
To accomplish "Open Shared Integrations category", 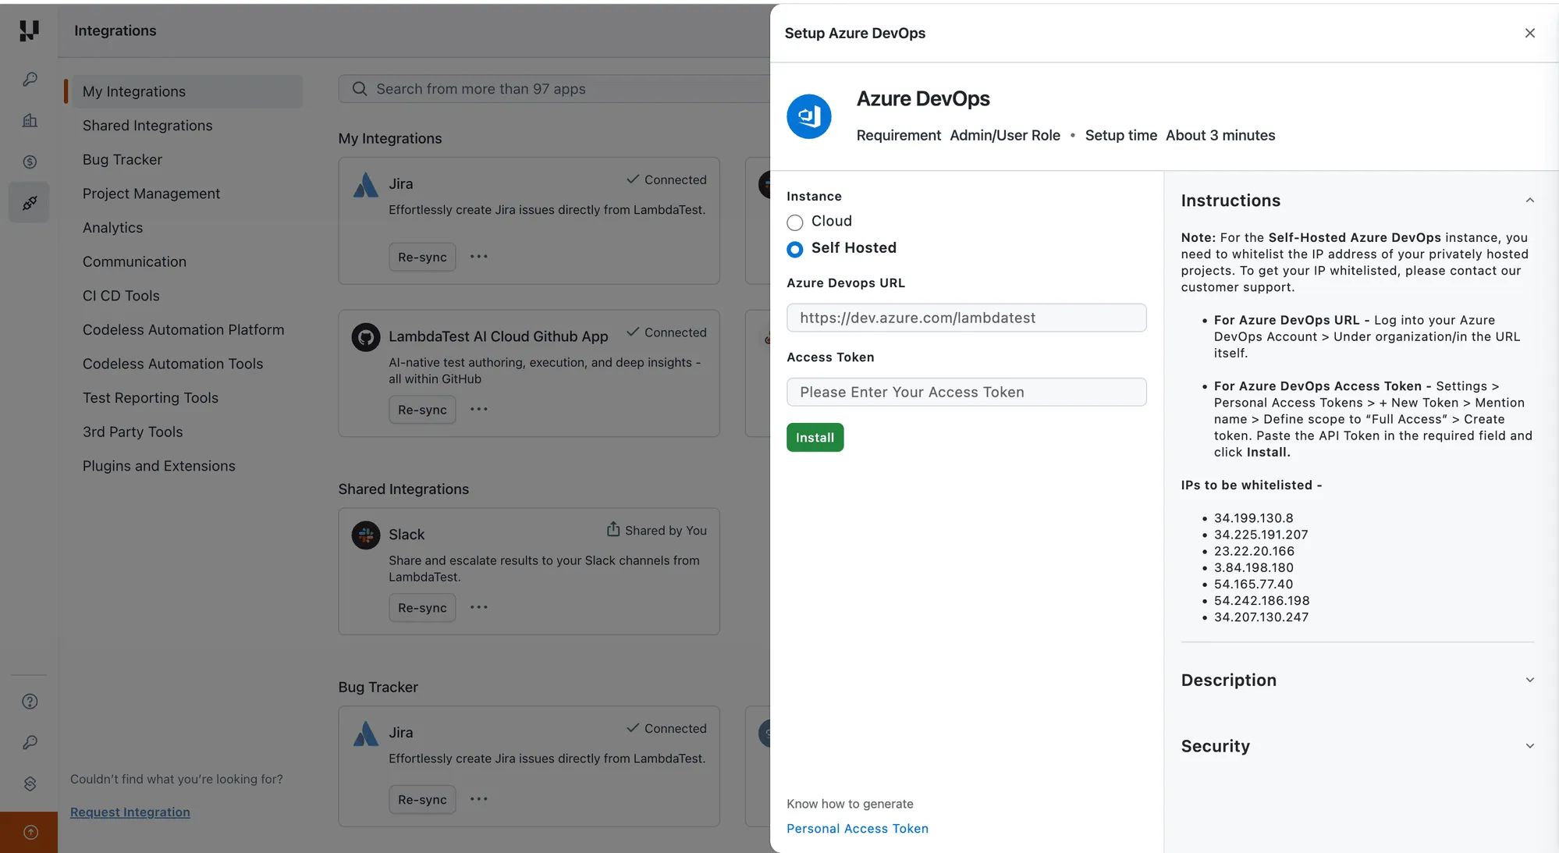I will [147, 126].
